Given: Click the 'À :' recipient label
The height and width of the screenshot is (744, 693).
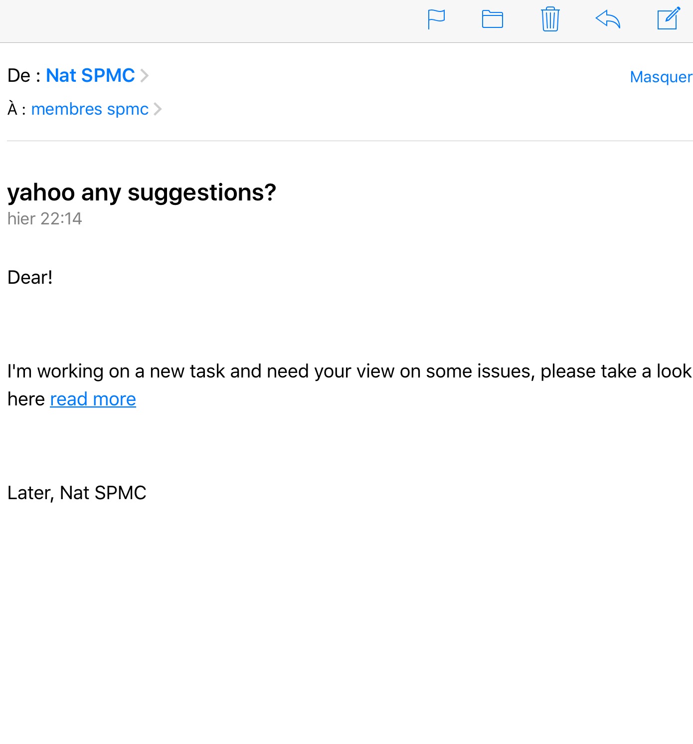Looking at the screenshot, I should click(16, 109).
